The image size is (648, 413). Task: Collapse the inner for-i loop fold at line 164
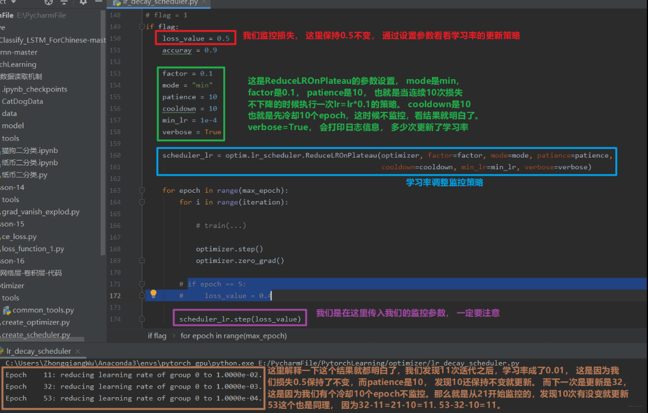(142, 202)
